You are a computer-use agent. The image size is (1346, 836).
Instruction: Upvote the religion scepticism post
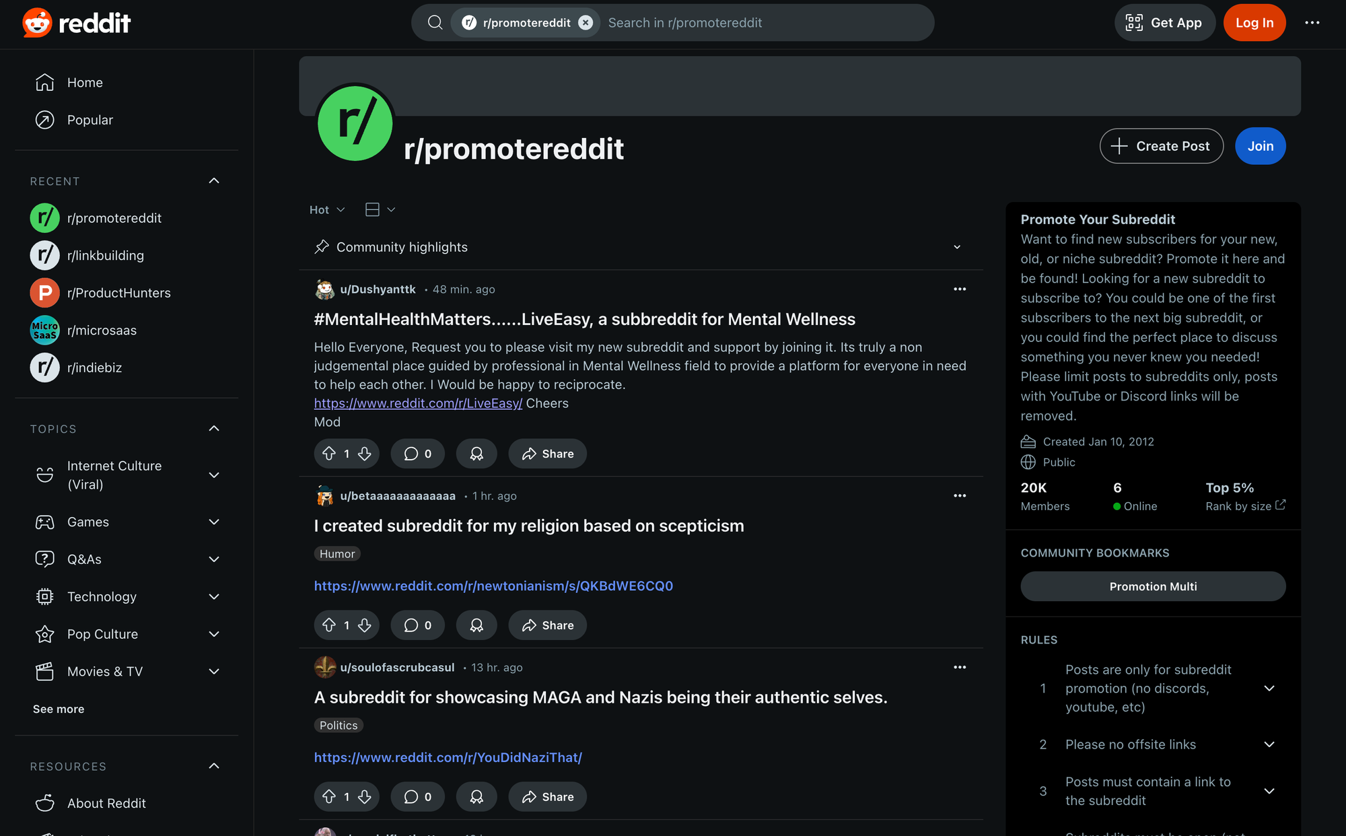329,625
